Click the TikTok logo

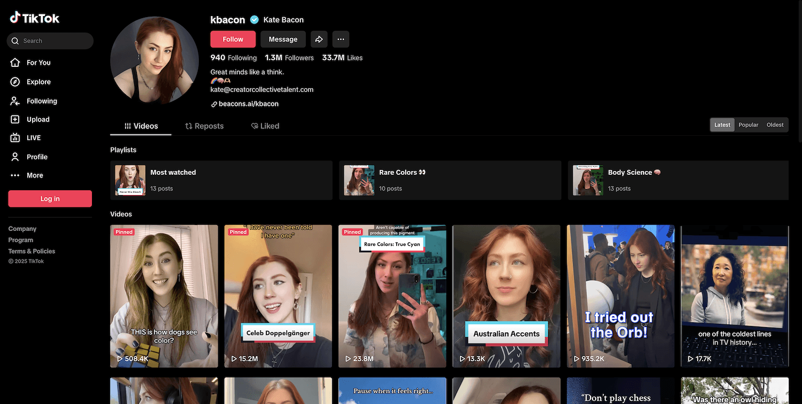[35, 18]
